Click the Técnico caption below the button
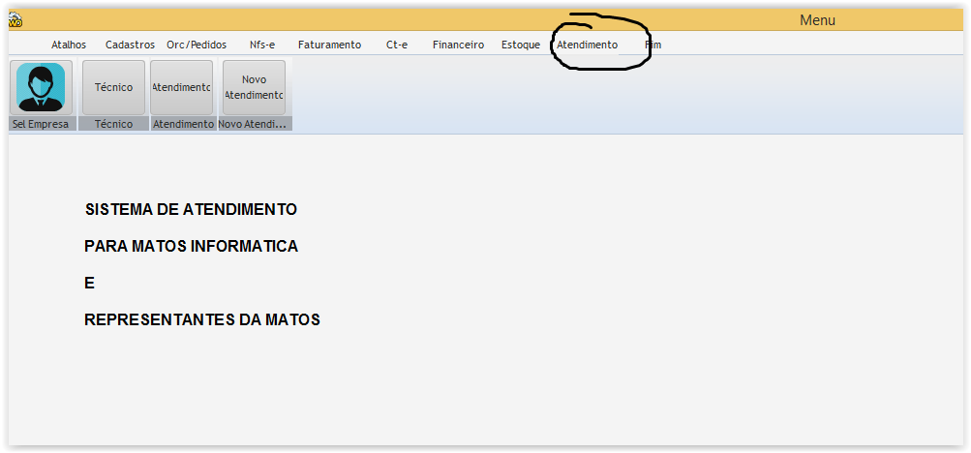The width and height of the screenshot is (971, 453). (x=114, y=124)
